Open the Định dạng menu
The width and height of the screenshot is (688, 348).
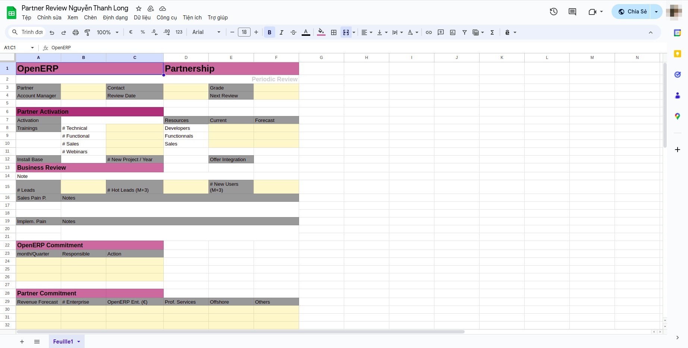click(115, 18)
